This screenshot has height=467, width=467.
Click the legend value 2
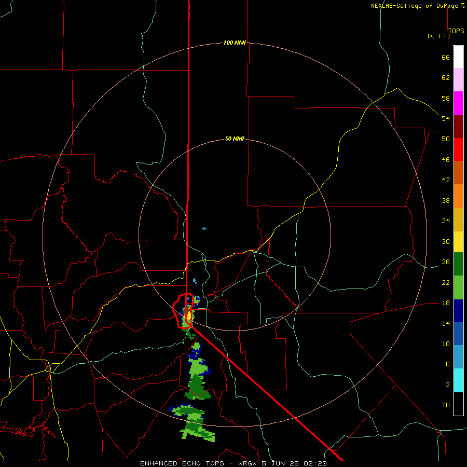[448, 384]
